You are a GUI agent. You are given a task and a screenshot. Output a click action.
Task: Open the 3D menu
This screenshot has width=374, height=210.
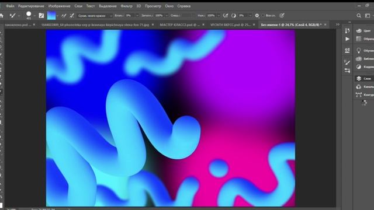point(138,6)
